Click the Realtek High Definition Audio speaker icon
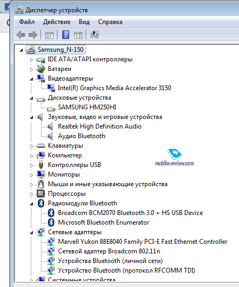The width and height of the screenshot is (239, 287). coord(50,126)
